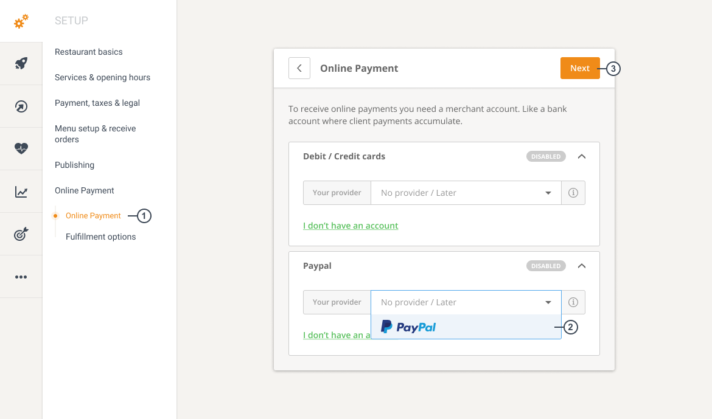
Task: Collapse the Debit / Credit cards section
Action: [x=581, y=156]
